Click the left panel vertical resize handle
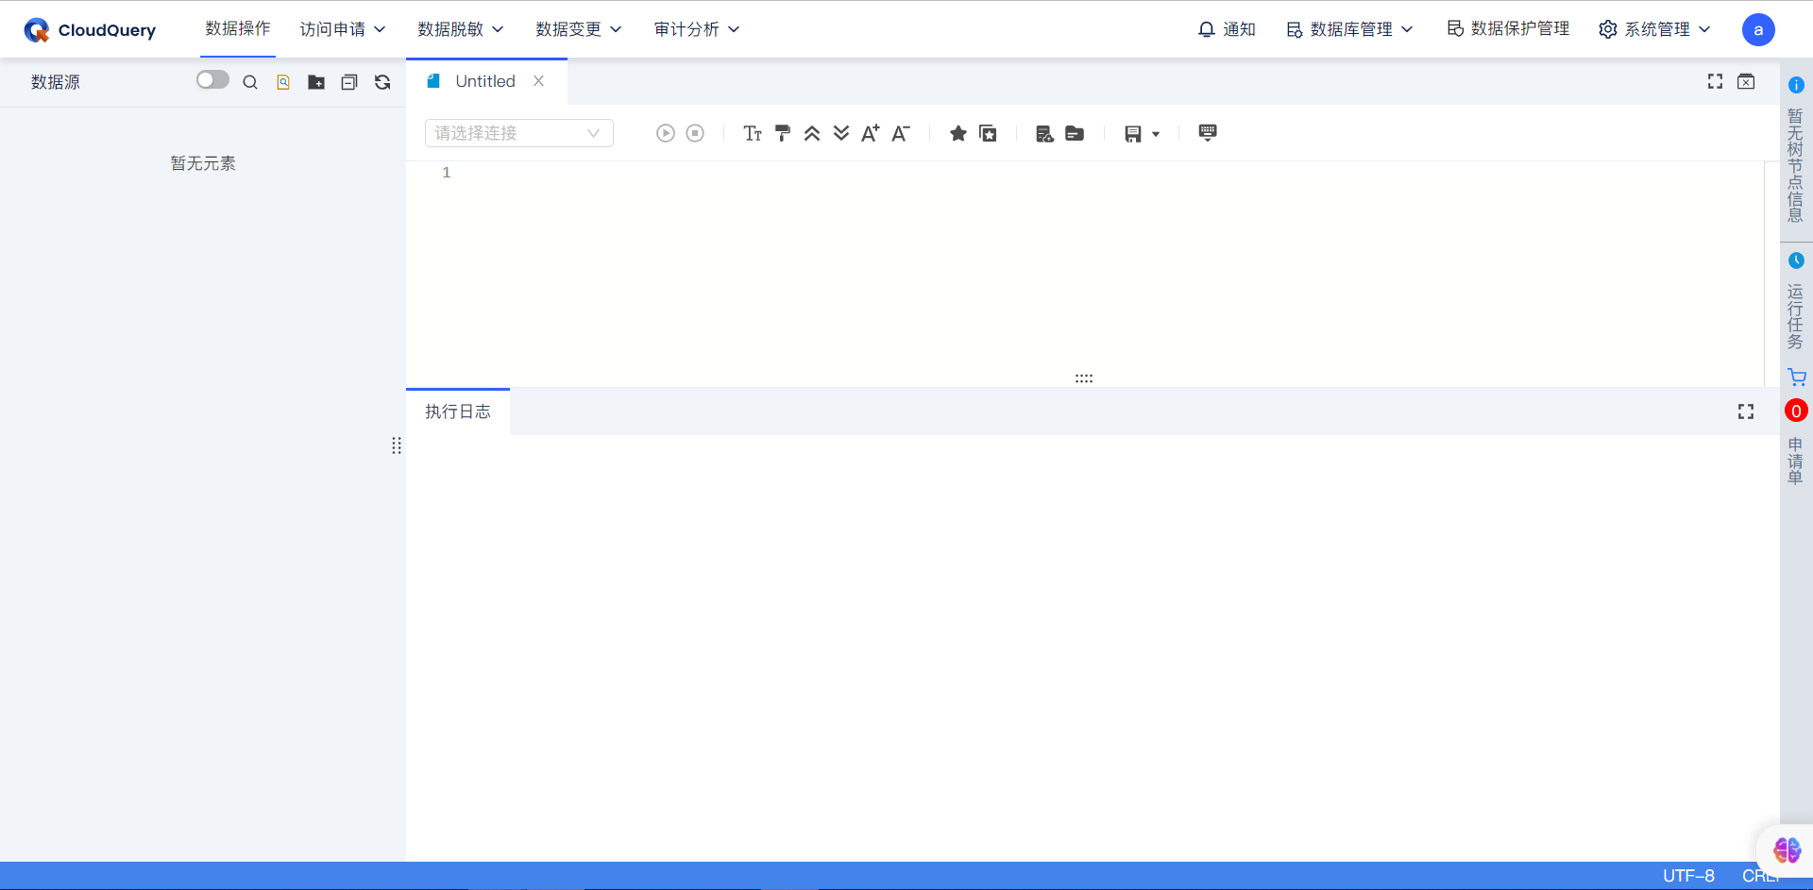This screenshot has width=1813, height=890. 397,445
